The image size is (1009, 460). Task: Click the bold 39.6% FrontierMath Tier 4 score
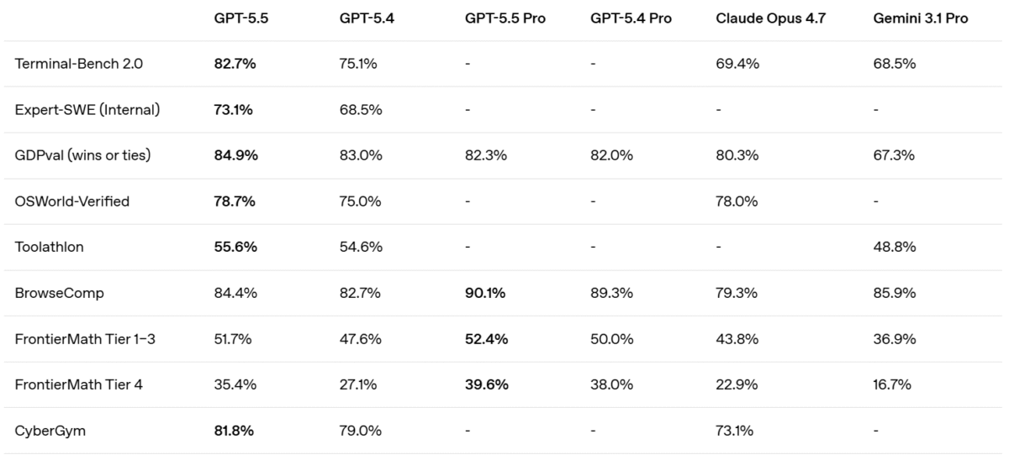click(485, 384)
